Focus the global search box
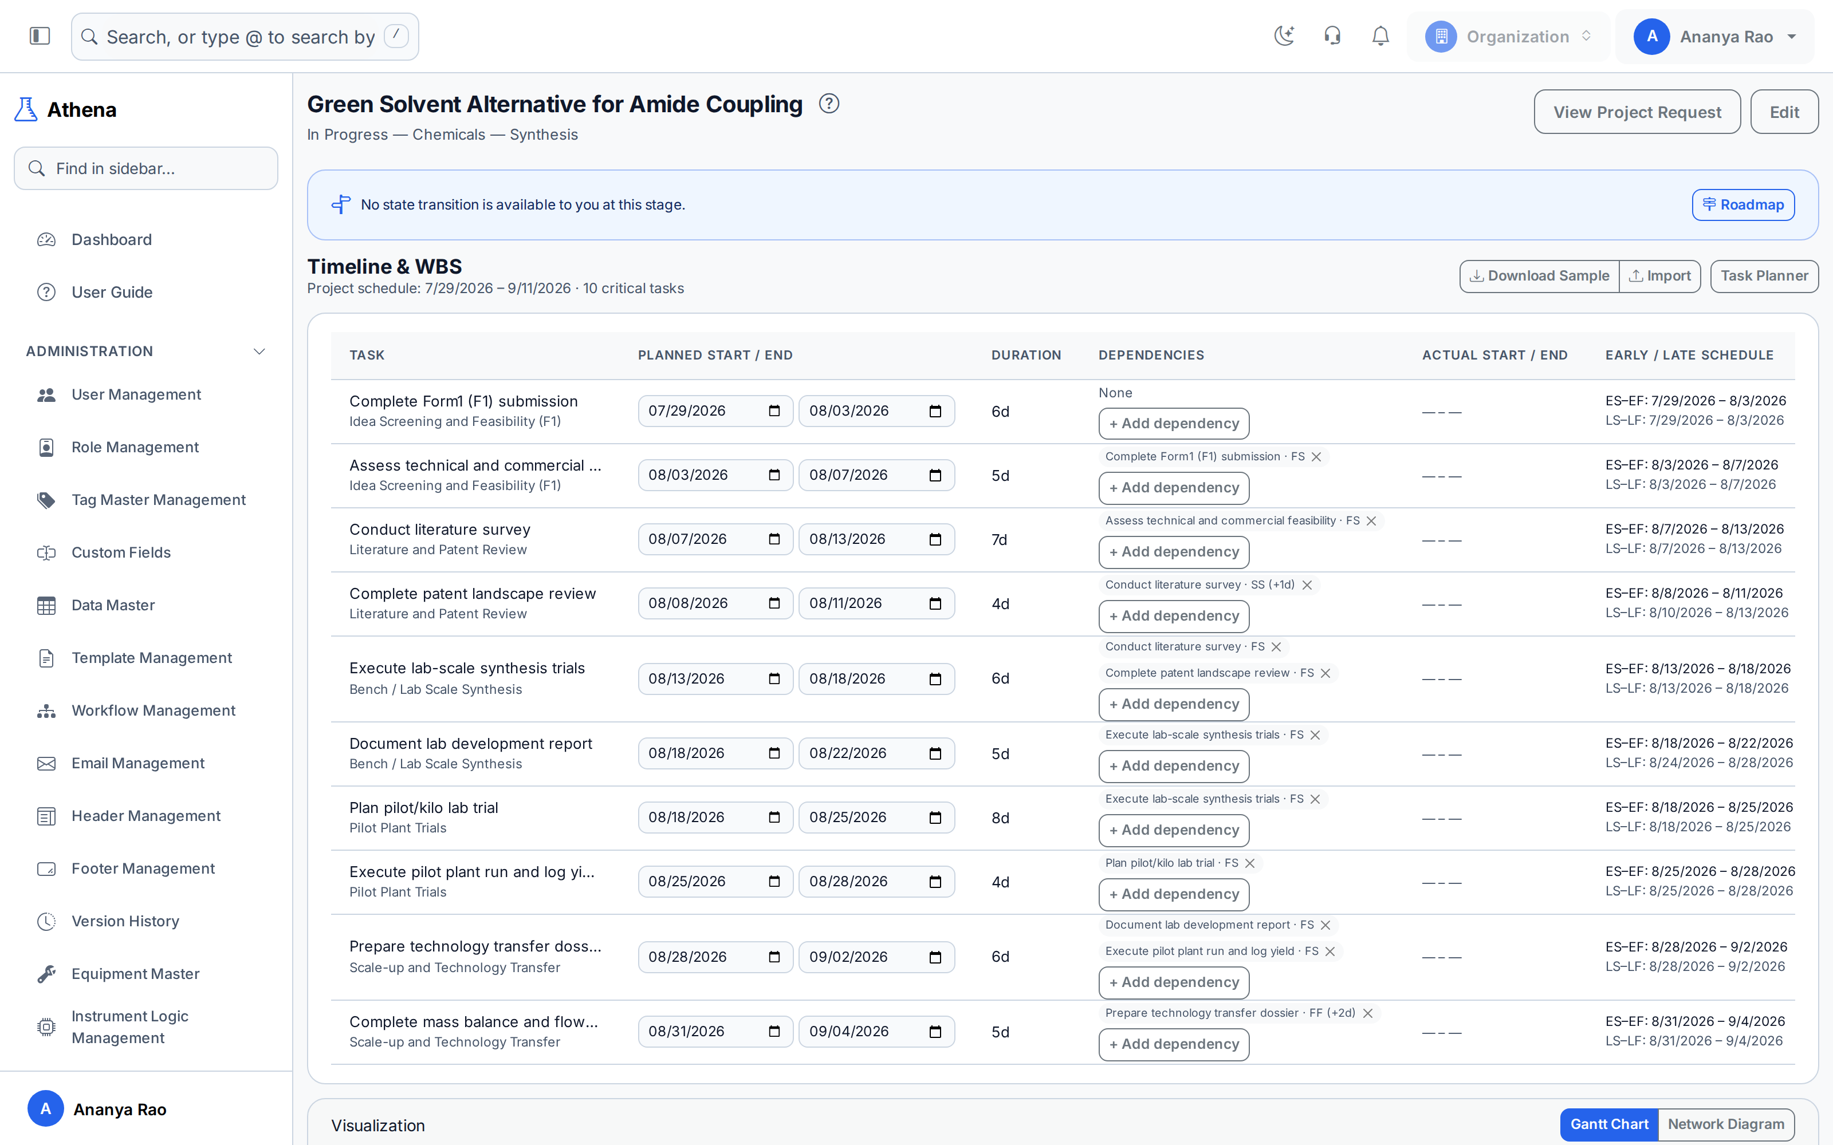1833x1145 pixels. 245,36
